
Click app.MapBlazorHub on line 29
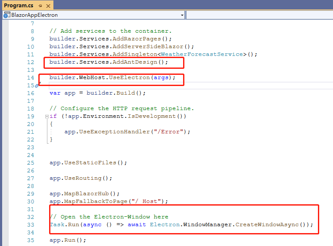pos(79,194)
